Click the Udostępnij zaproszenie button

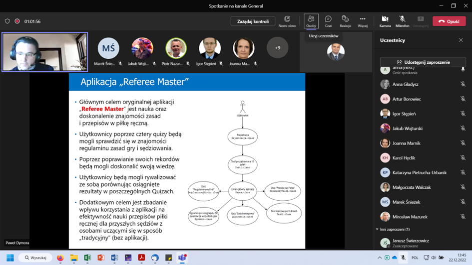pos(423,62)
